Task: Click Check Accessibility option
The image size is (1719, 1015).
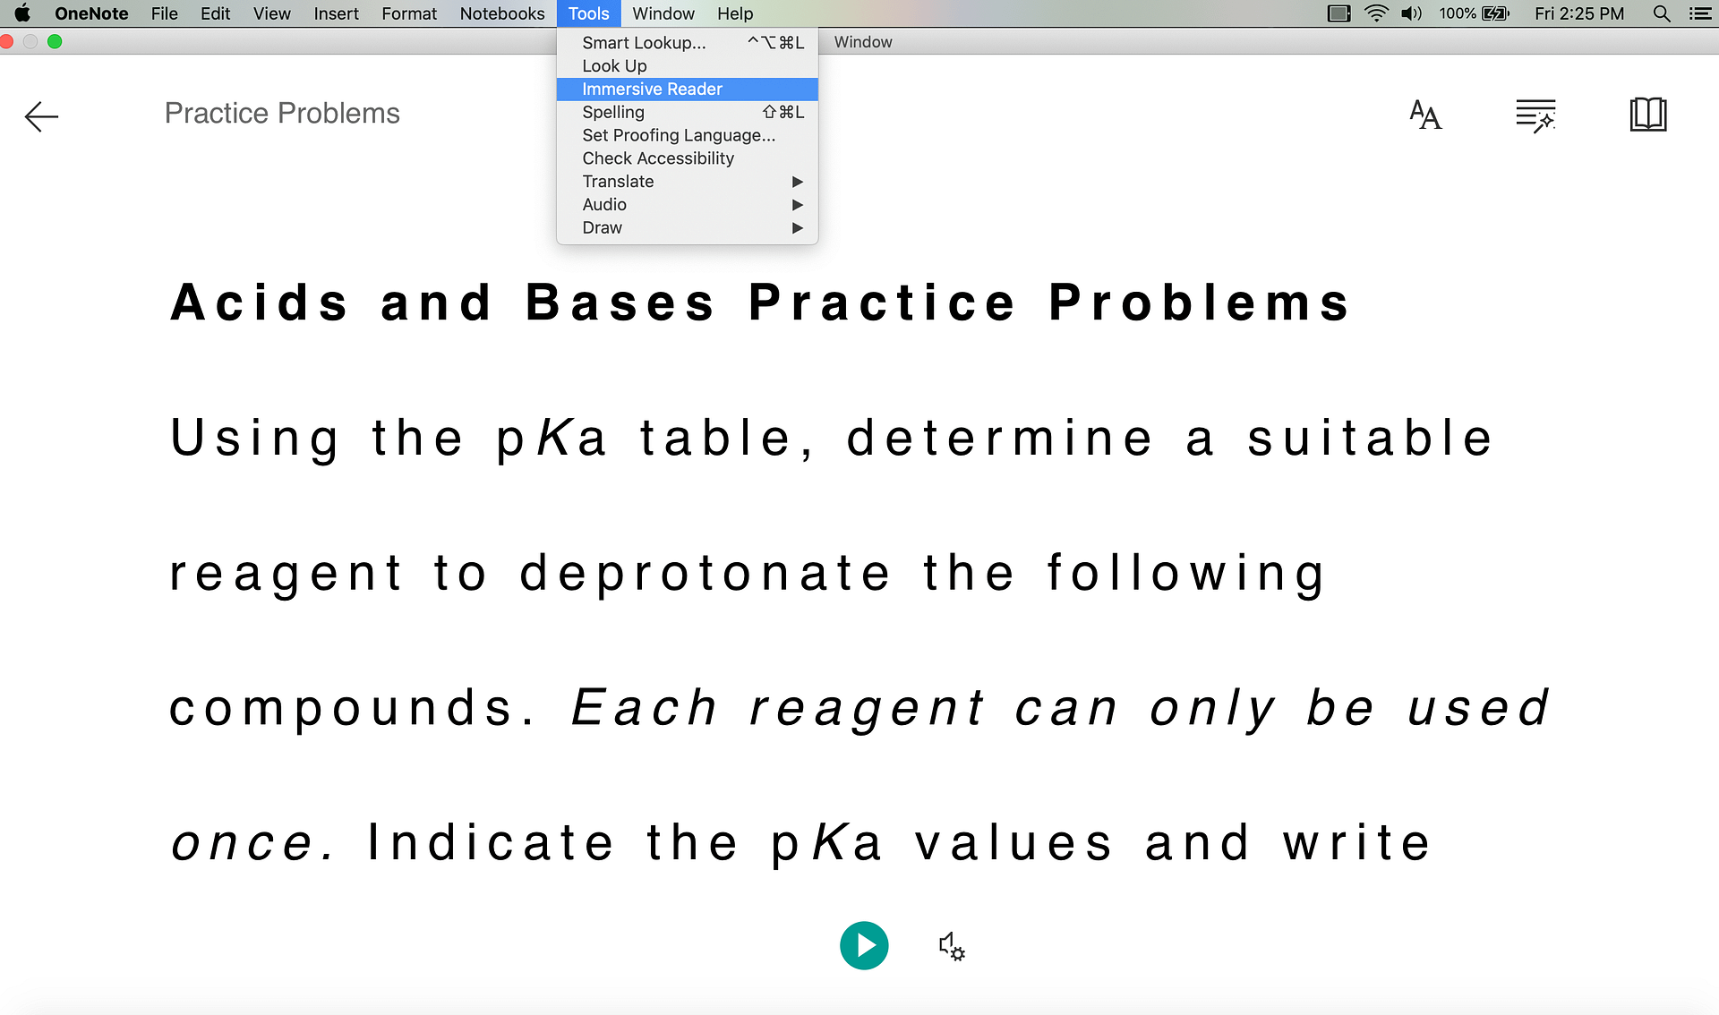Action: [657, 158]
